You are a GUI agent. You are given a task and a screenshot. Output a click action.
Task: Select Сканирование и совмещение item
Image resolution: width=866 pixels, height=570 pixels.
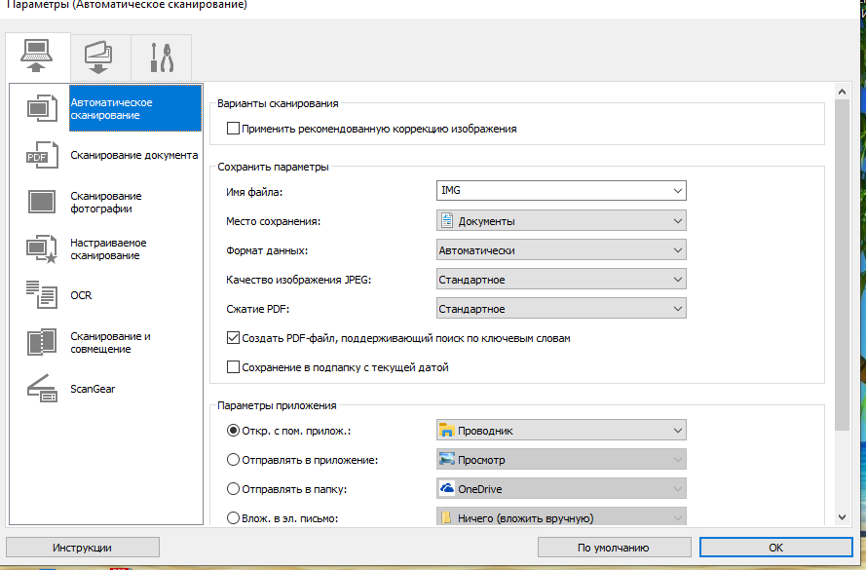click(110, 342)
